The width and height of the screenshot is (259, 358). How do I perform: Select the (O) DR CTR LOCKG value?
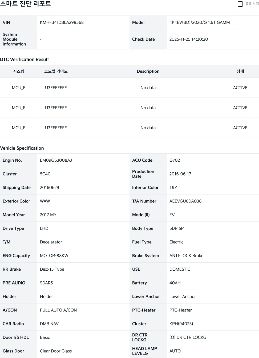(x=188, y=337)
